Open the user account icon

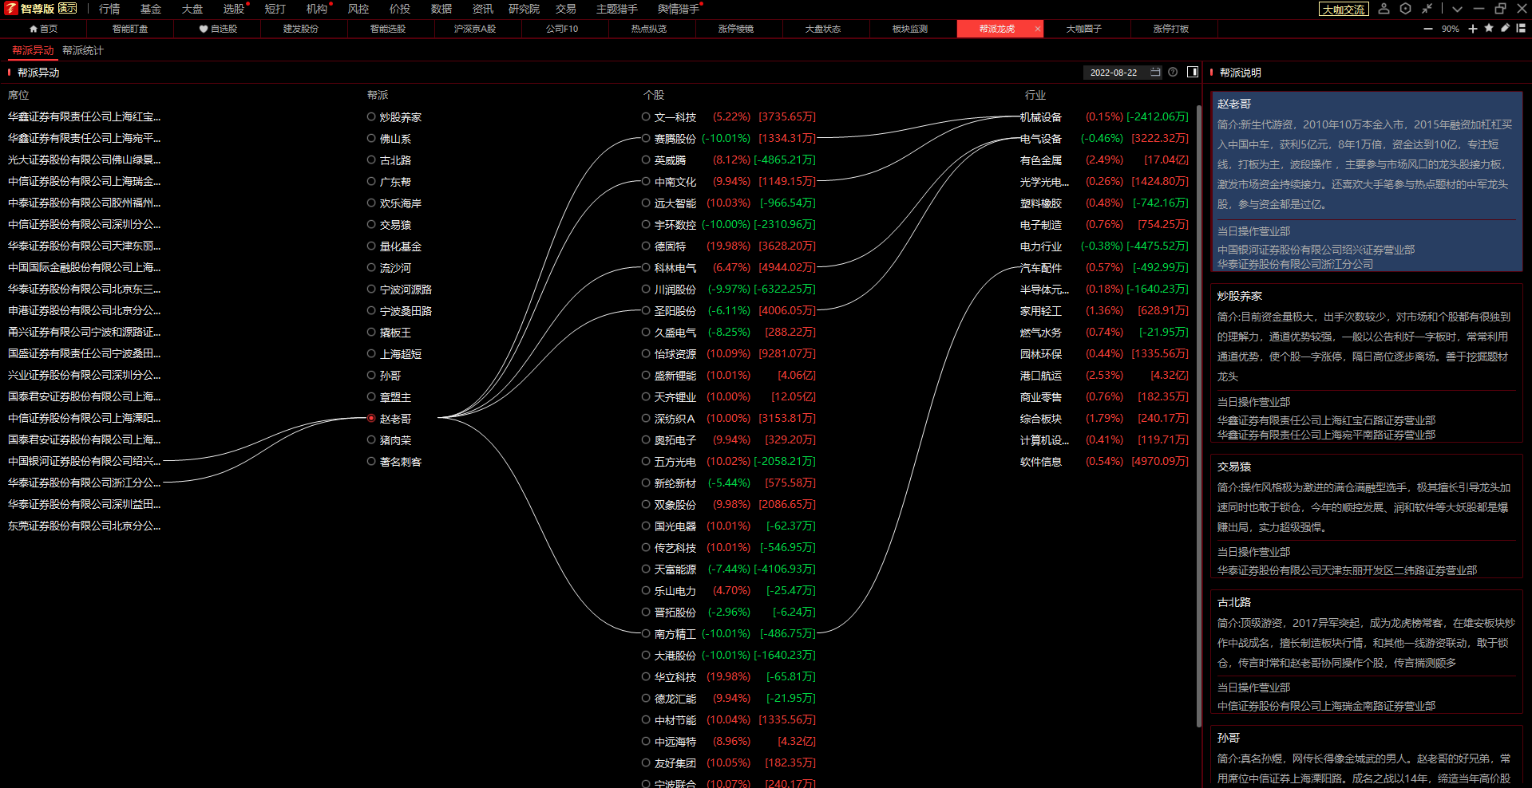(x=1384, y=9)
